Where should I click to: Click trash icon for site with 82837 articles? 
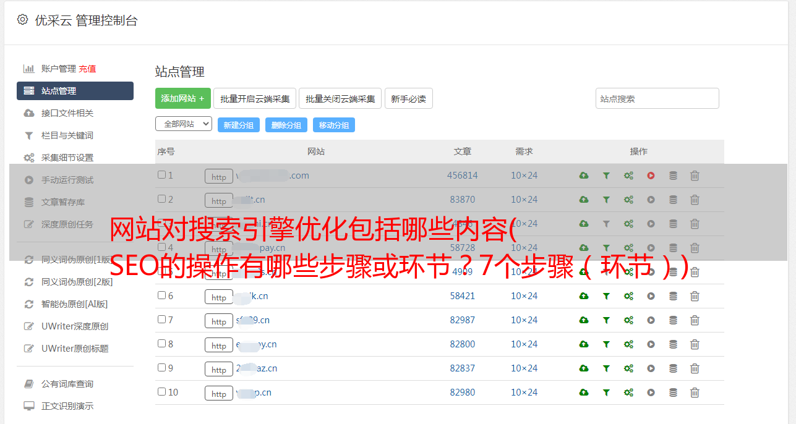coord(695,368)
